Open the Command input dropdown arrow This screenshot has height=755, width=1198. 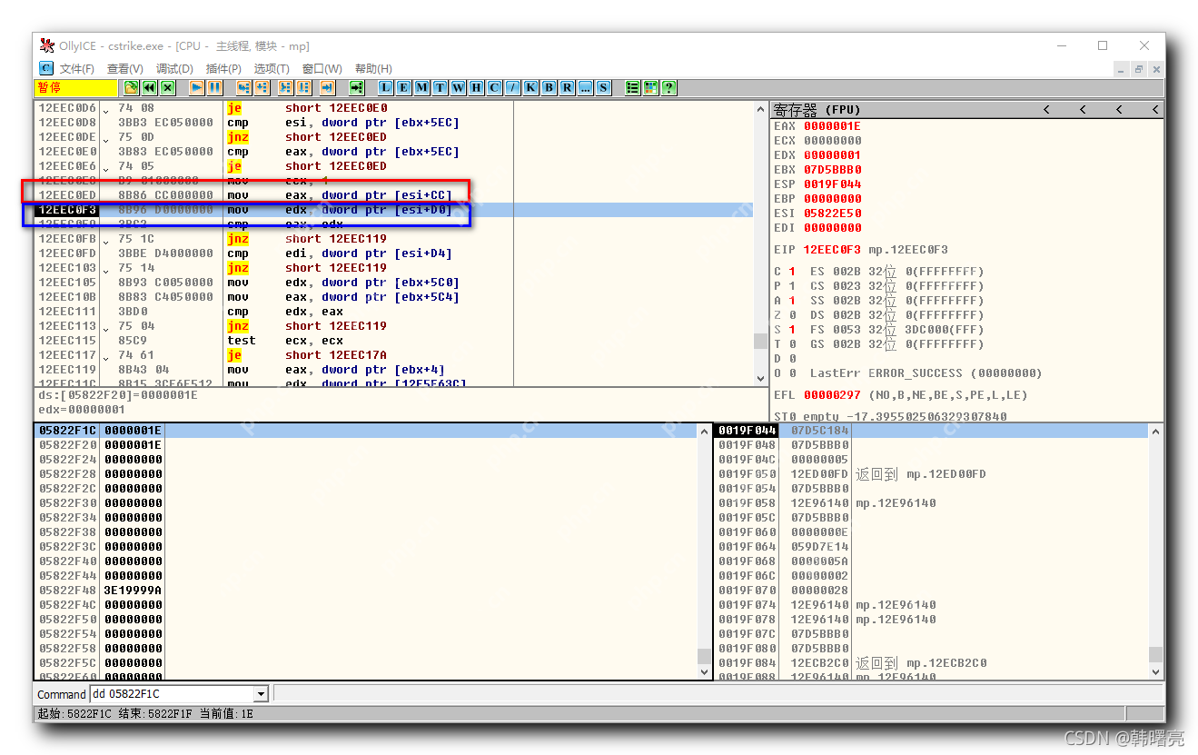pos(262,693)
